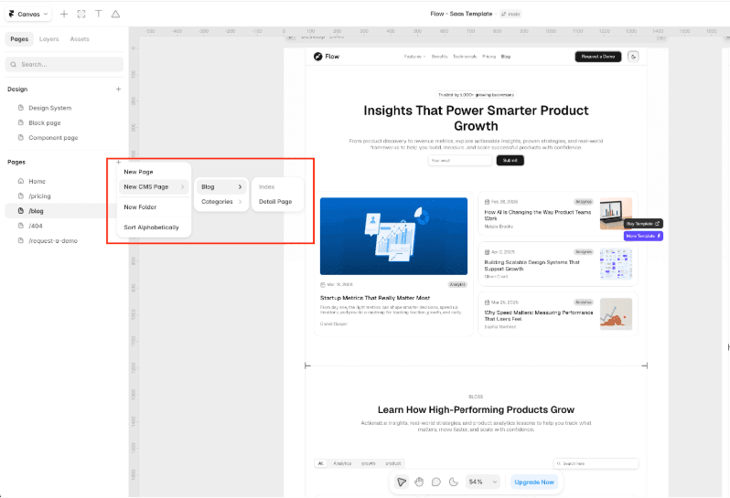Image resolution: width=730 pixels, height=498 pixels.
Task: Click the Testimonials nav link on canvas
Action: pyautogui.click(x=465, y=57)
